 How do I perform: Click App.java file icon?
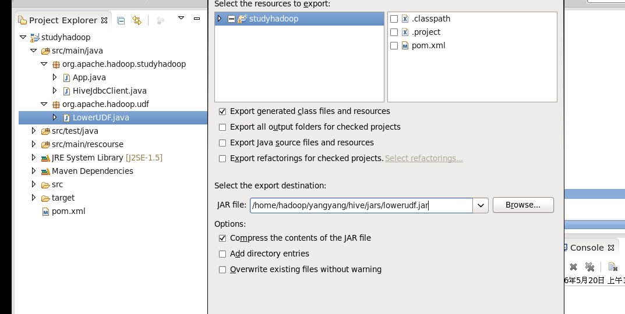[x=66, y=77]
